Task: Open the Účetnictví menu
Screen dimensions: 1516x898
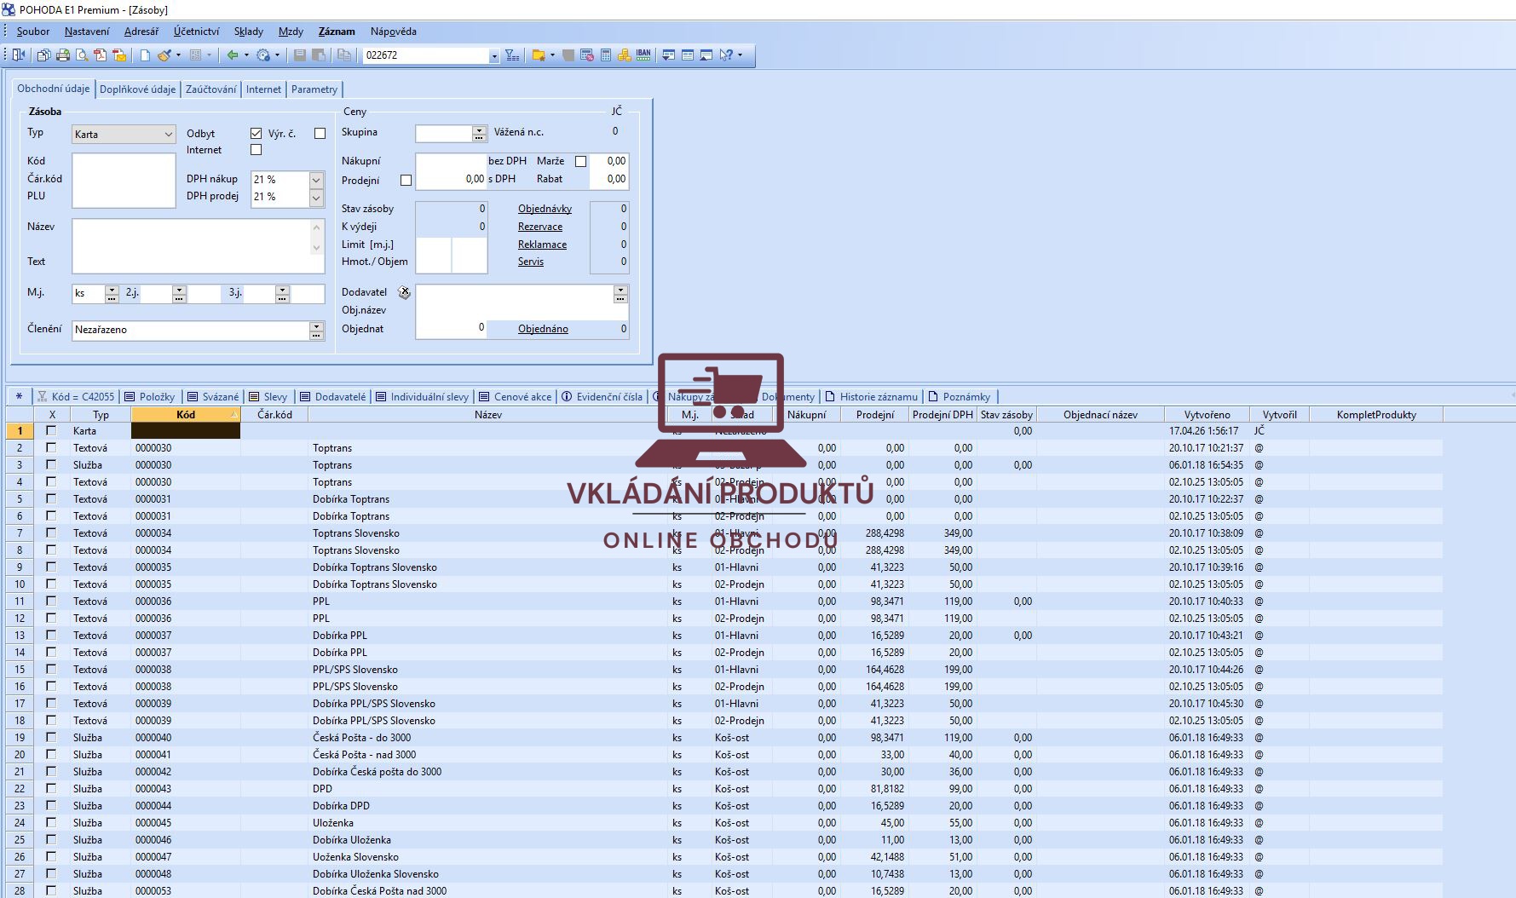Action: [x=196, y=32]
